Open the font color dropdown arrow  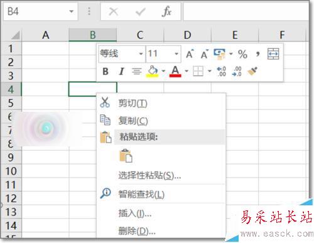[187, 71]
